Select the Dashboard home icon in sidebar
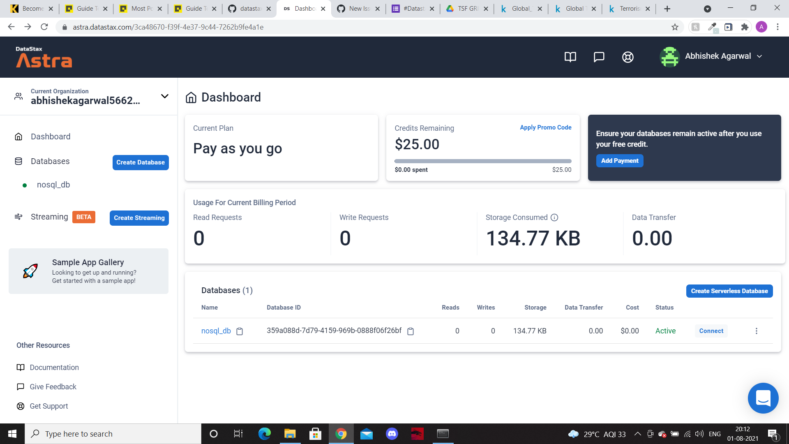This screenshot has height=444, width=789. point(18,136)
